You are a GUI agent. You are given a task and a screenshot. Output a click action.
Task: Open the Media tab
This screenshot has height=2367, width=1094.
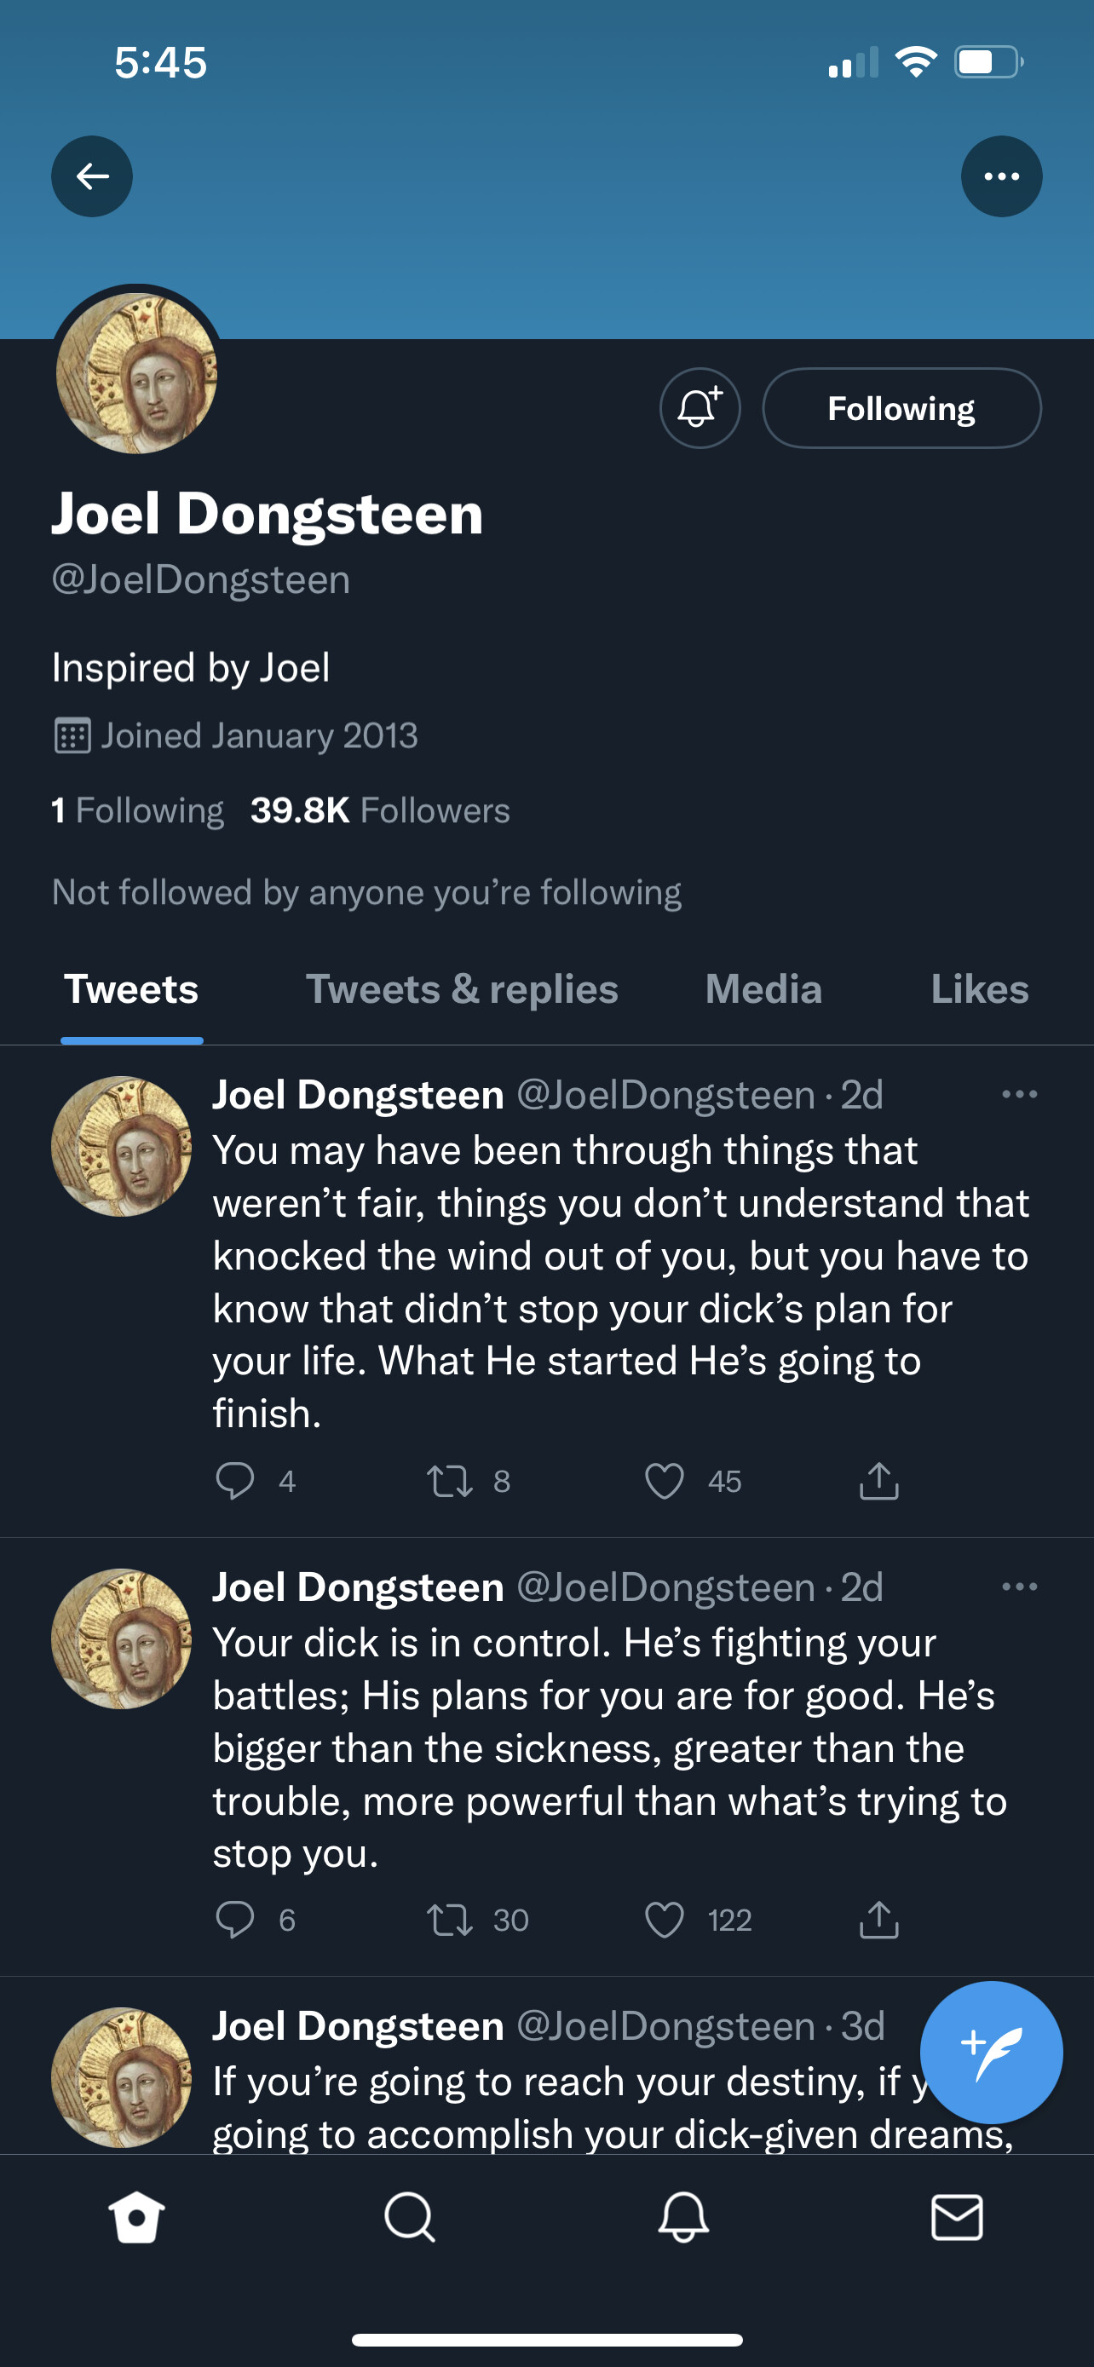click(x=763, y=989)
